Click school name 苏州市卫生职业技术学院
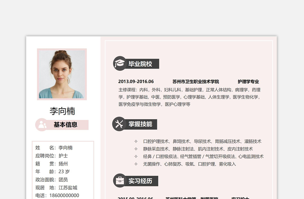Viewport: 304px width, 199px height. coord(196,82)
